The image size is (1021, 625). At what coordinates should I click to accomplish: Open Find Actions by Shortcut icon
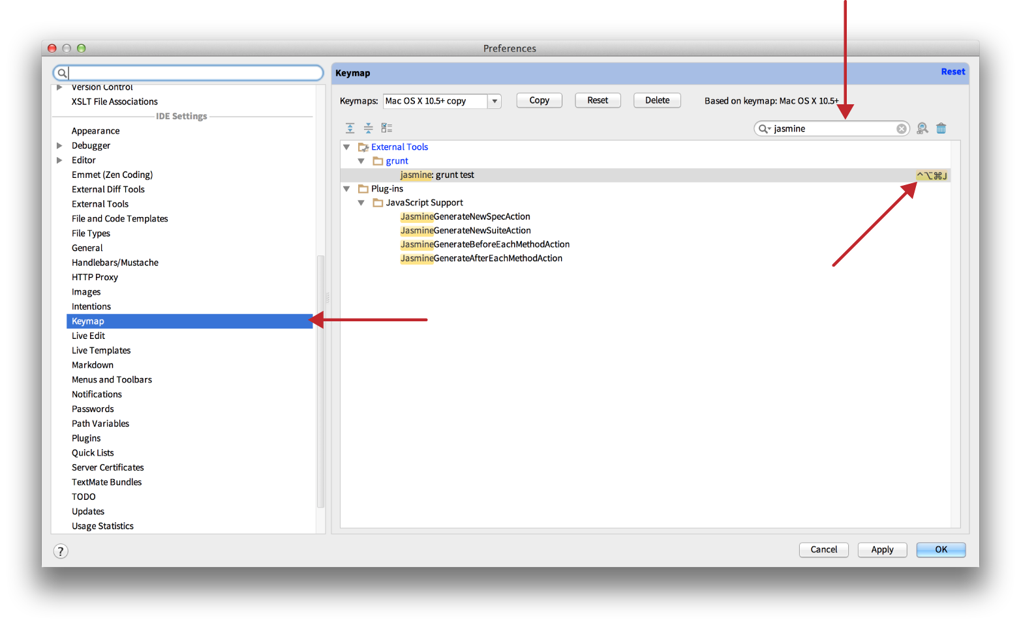click(922, 128)
